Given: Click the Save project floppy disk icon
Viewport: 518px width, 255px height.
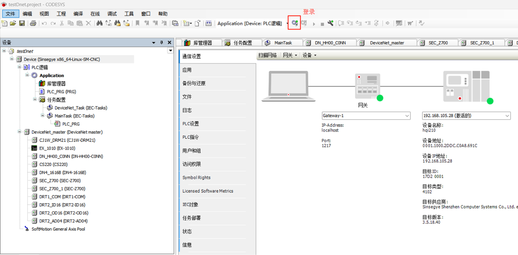Looking at the screenshot, I should point(22,23).
